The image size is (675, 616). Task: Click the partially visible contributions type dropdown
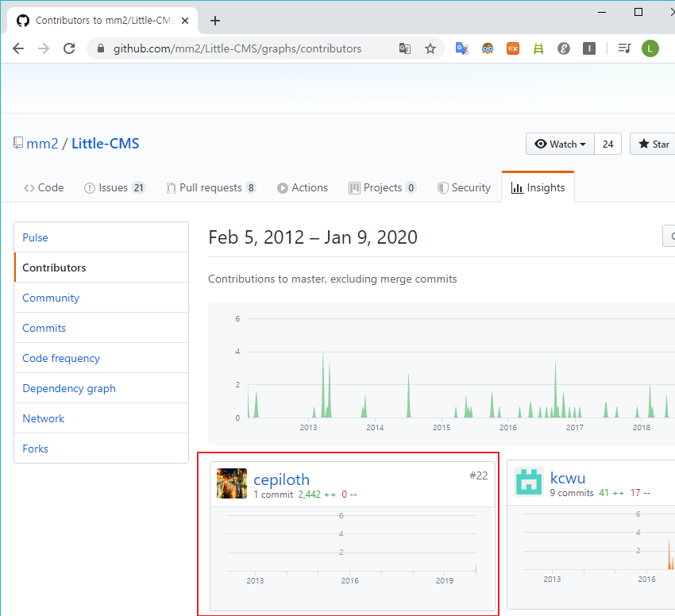coord(669,236)
